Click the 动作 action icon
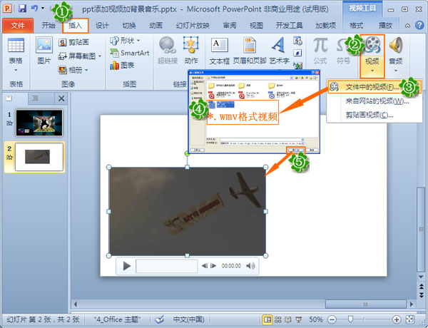The width and height of the screenshot is (428, 328). pos(190,51)
